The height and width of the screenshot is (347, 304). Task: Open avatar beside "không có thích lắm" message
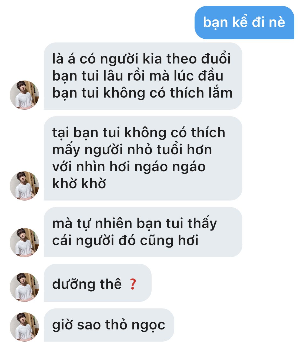click(x=24, y=95)
